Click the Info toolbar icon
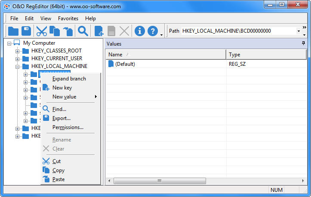The width and height of the screenshot is (311, 197). click(140, 31)
